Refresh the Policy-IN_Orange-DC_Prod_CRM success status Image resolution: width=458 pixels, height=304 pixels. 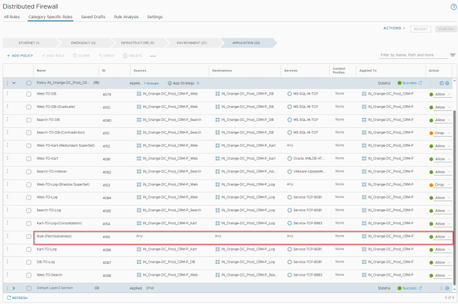point(420,83)
